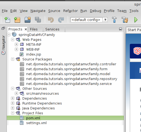Viewport: 141px width, 132px height.
Task: Open the Source menu
Action: [x=54, y=11]
